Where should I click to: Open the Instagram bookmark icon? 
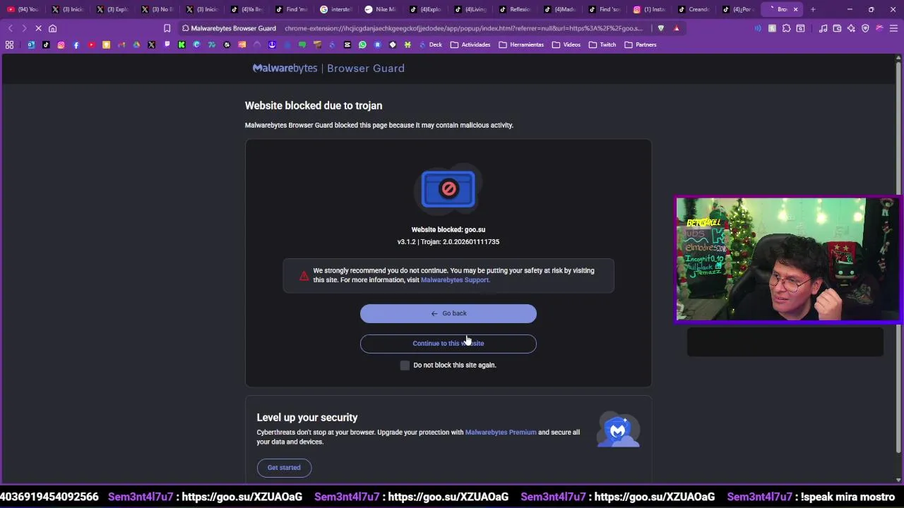(x=61, y=44)
